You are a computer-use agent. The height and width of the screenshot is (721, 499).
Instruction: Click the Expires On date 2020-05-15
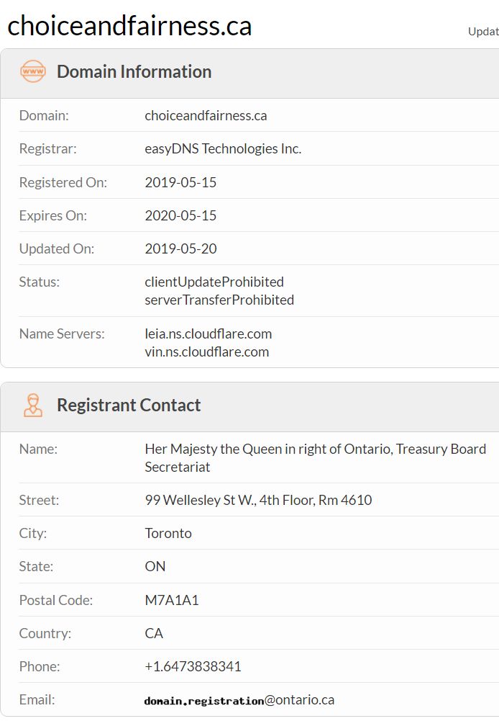(180, 215)
